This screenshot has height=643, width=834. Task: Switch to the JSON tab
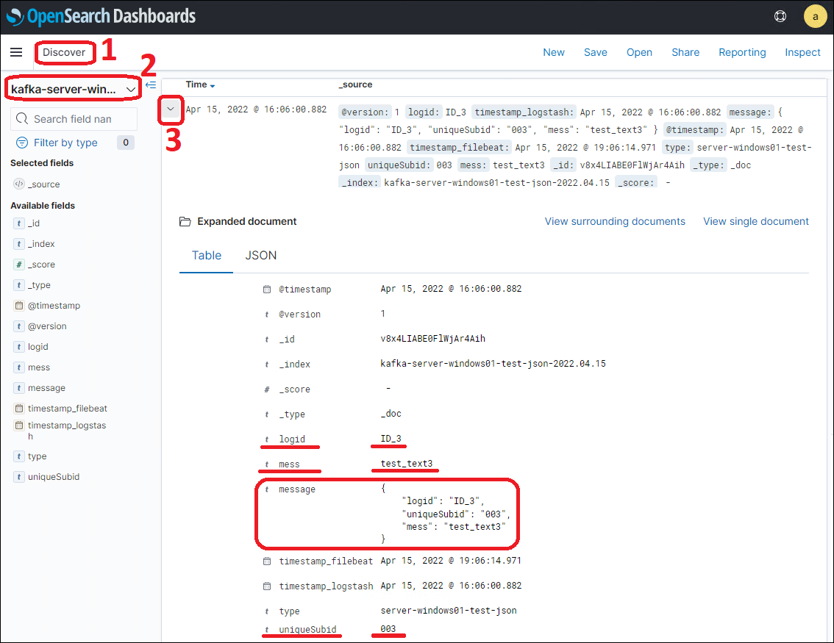coord(260,256)
